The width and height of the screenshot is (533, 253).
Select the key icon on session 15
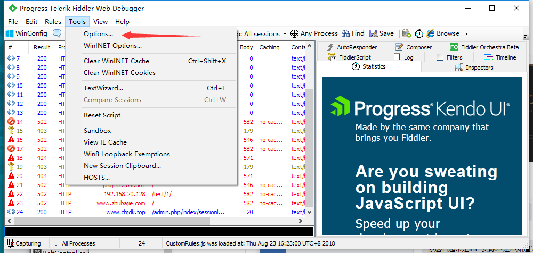tap(11, 131)
